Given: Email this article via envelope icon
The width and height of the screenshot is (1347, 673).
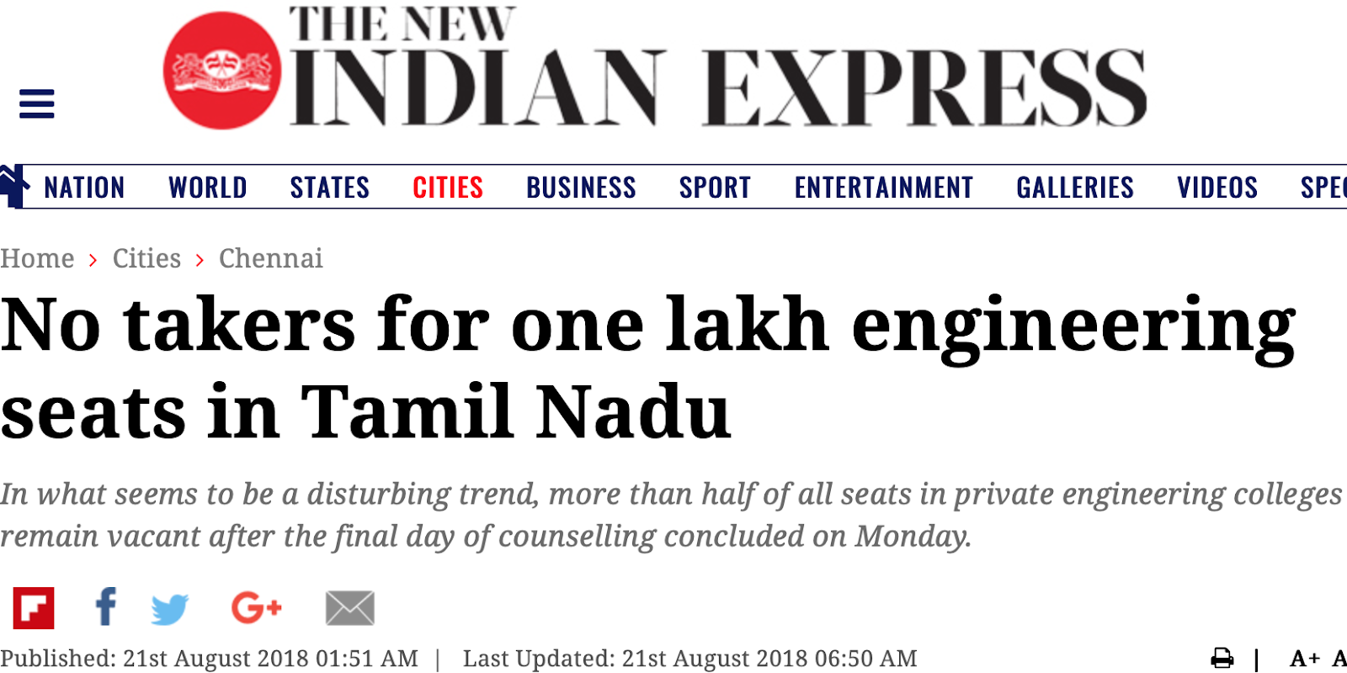Looking at the screenshot, I should point(349,608).
